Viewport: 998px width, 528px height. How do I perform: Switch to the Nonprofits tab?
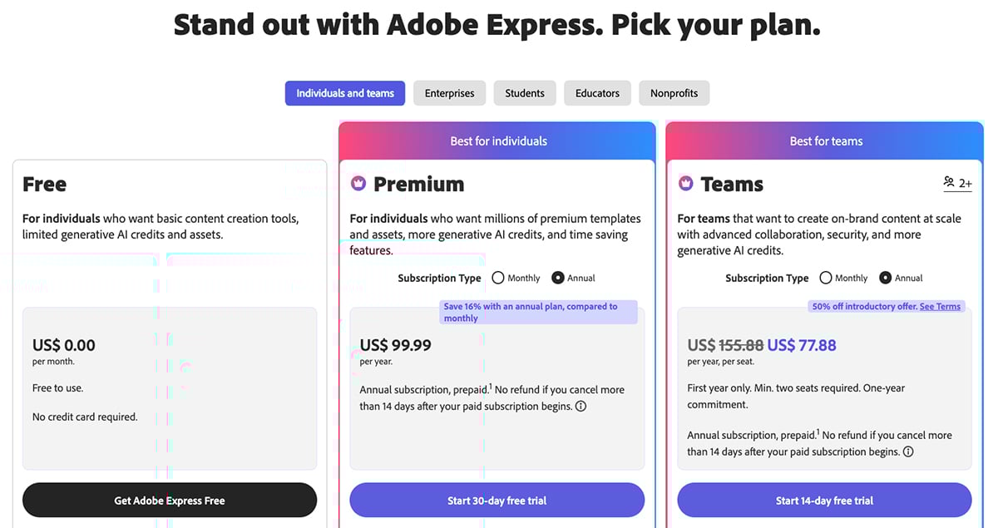(x=674, y=93)
